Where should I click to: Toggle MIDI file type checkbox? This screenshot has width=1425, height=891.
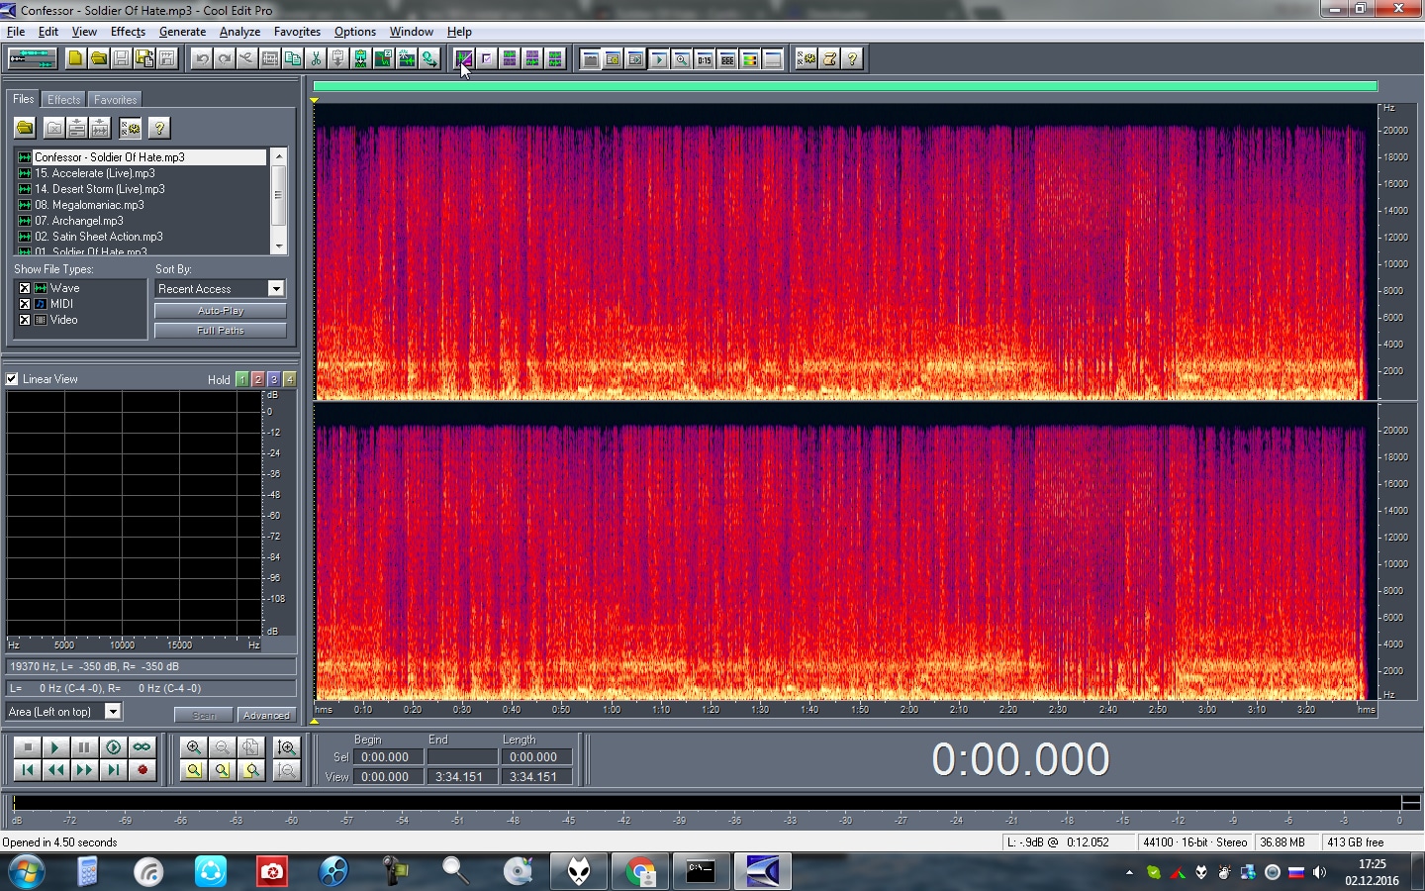click(25, 304)
